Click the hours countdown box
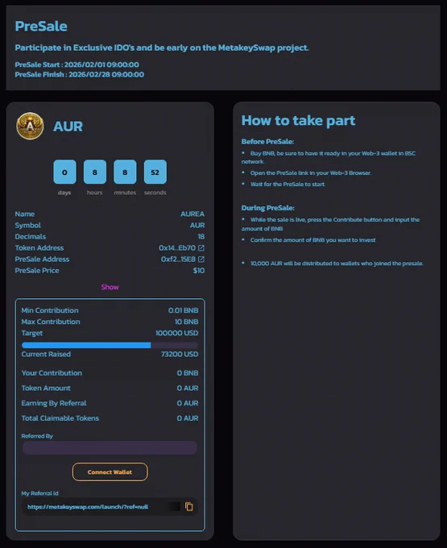 (95, 172)
